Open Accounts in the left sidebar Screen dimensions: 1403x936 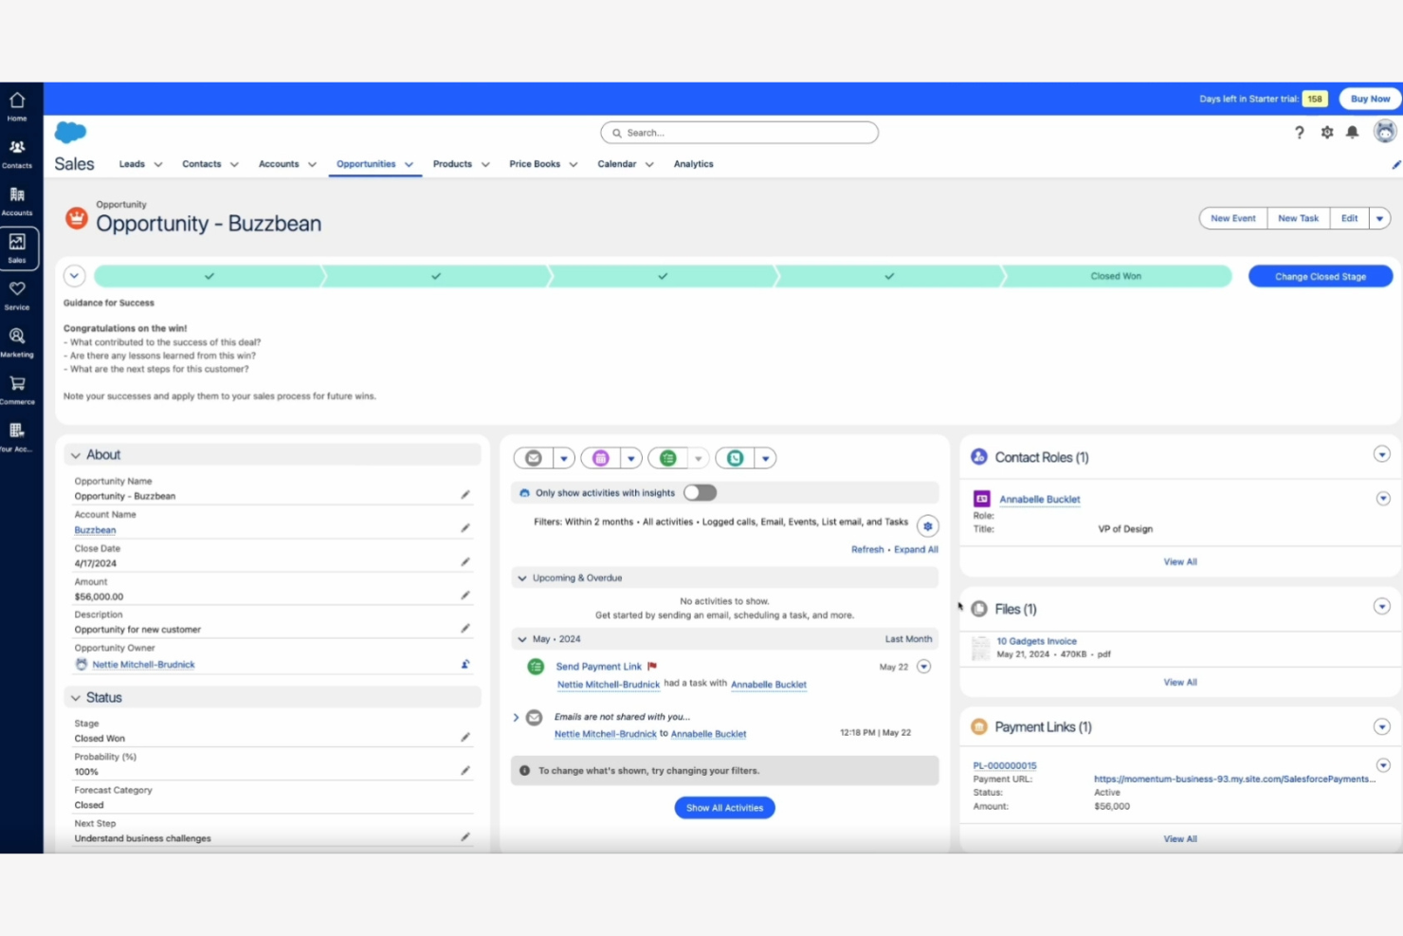(x=17, y=201)
